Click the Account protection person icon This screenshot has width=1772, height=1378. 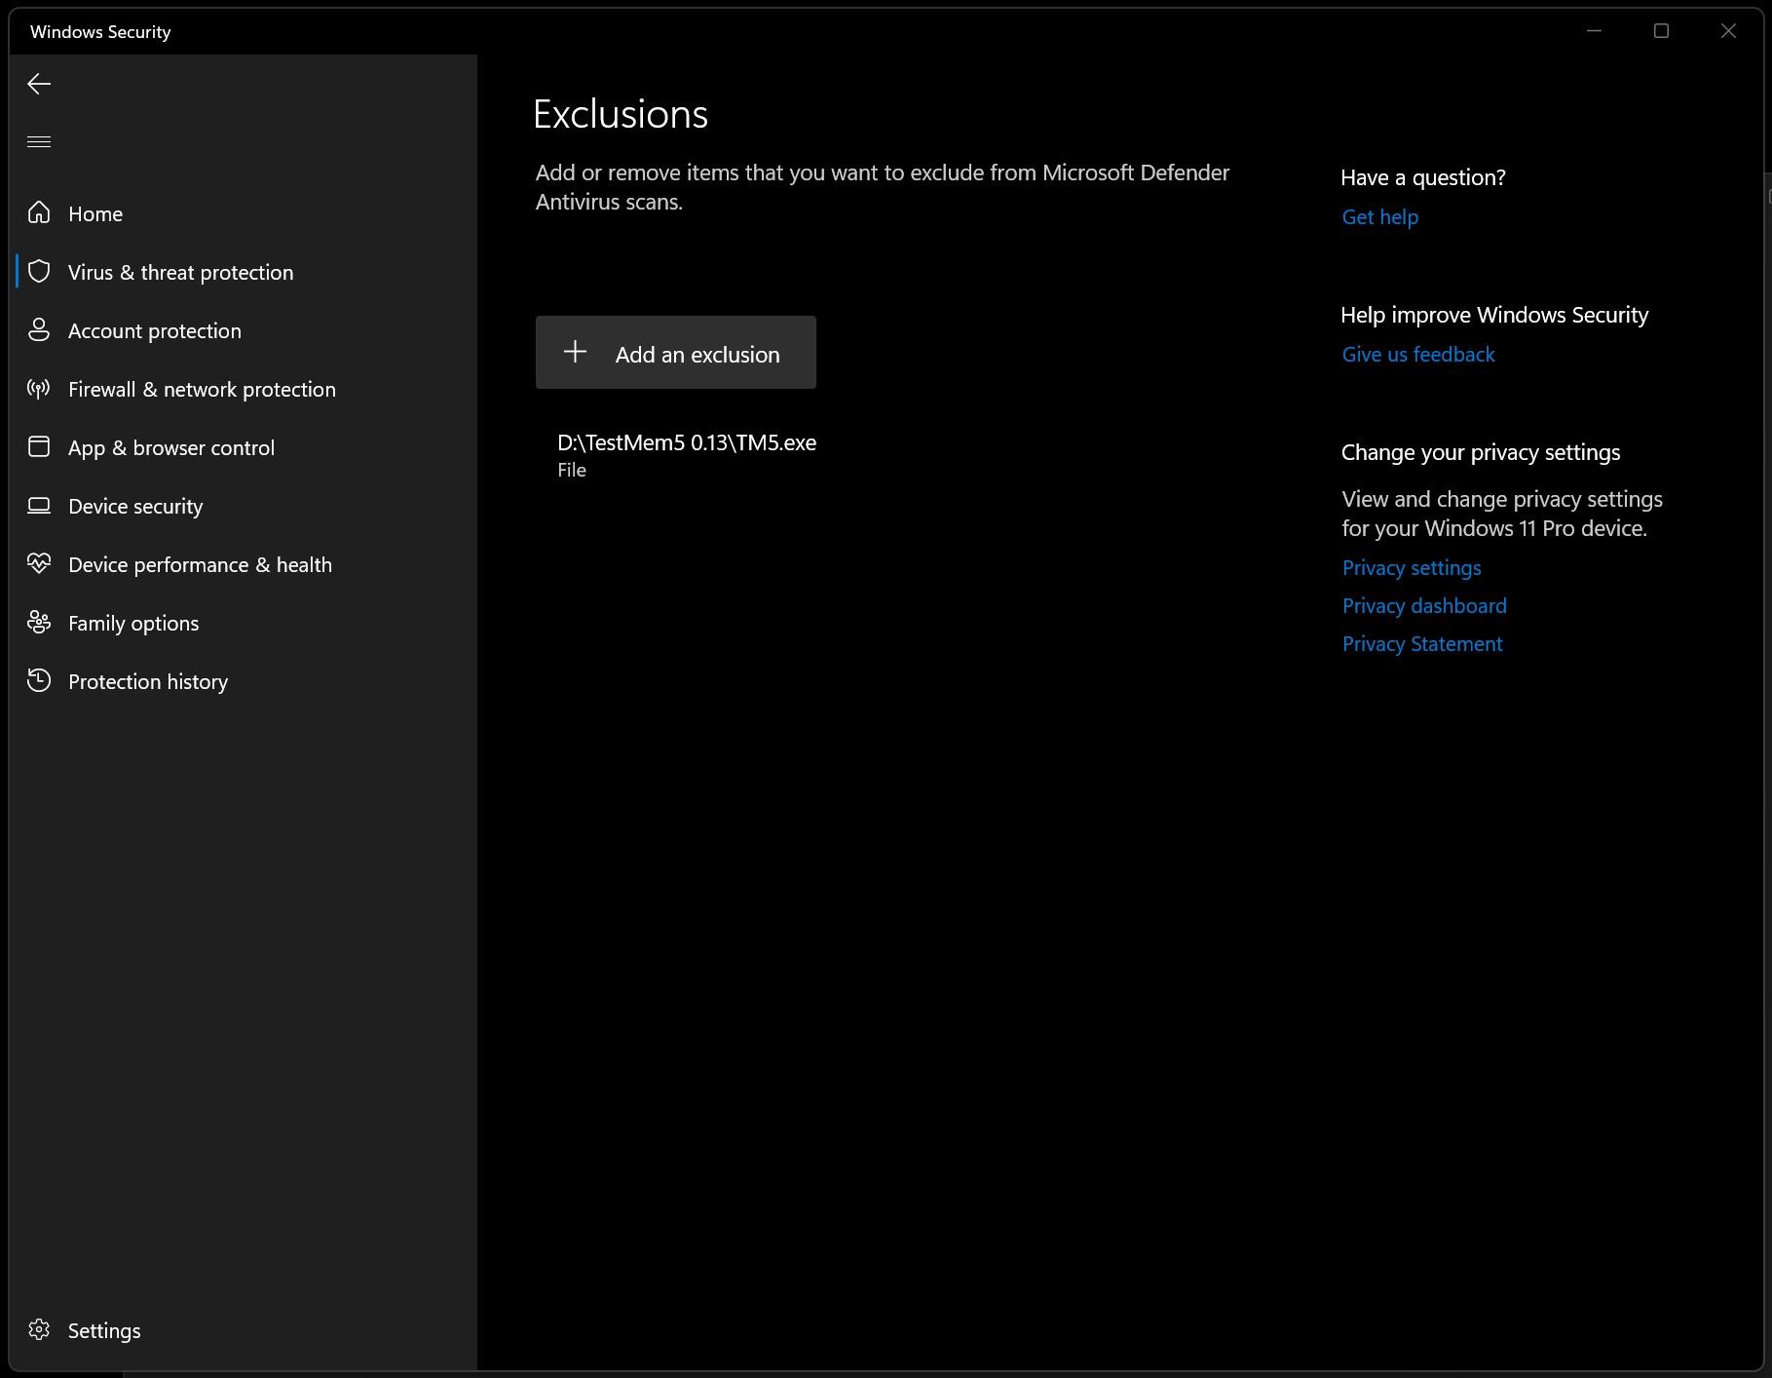[x=39, y=329]
